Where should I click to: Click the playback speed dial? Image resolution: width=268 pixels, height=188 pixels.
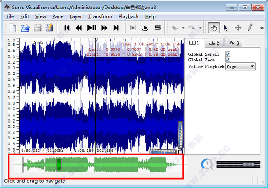point(207,164)
